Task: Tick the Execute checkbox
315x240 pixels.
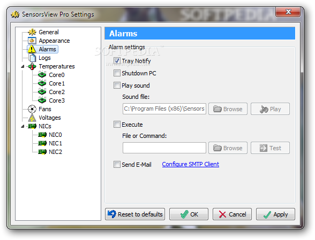Action: [117, 125]
